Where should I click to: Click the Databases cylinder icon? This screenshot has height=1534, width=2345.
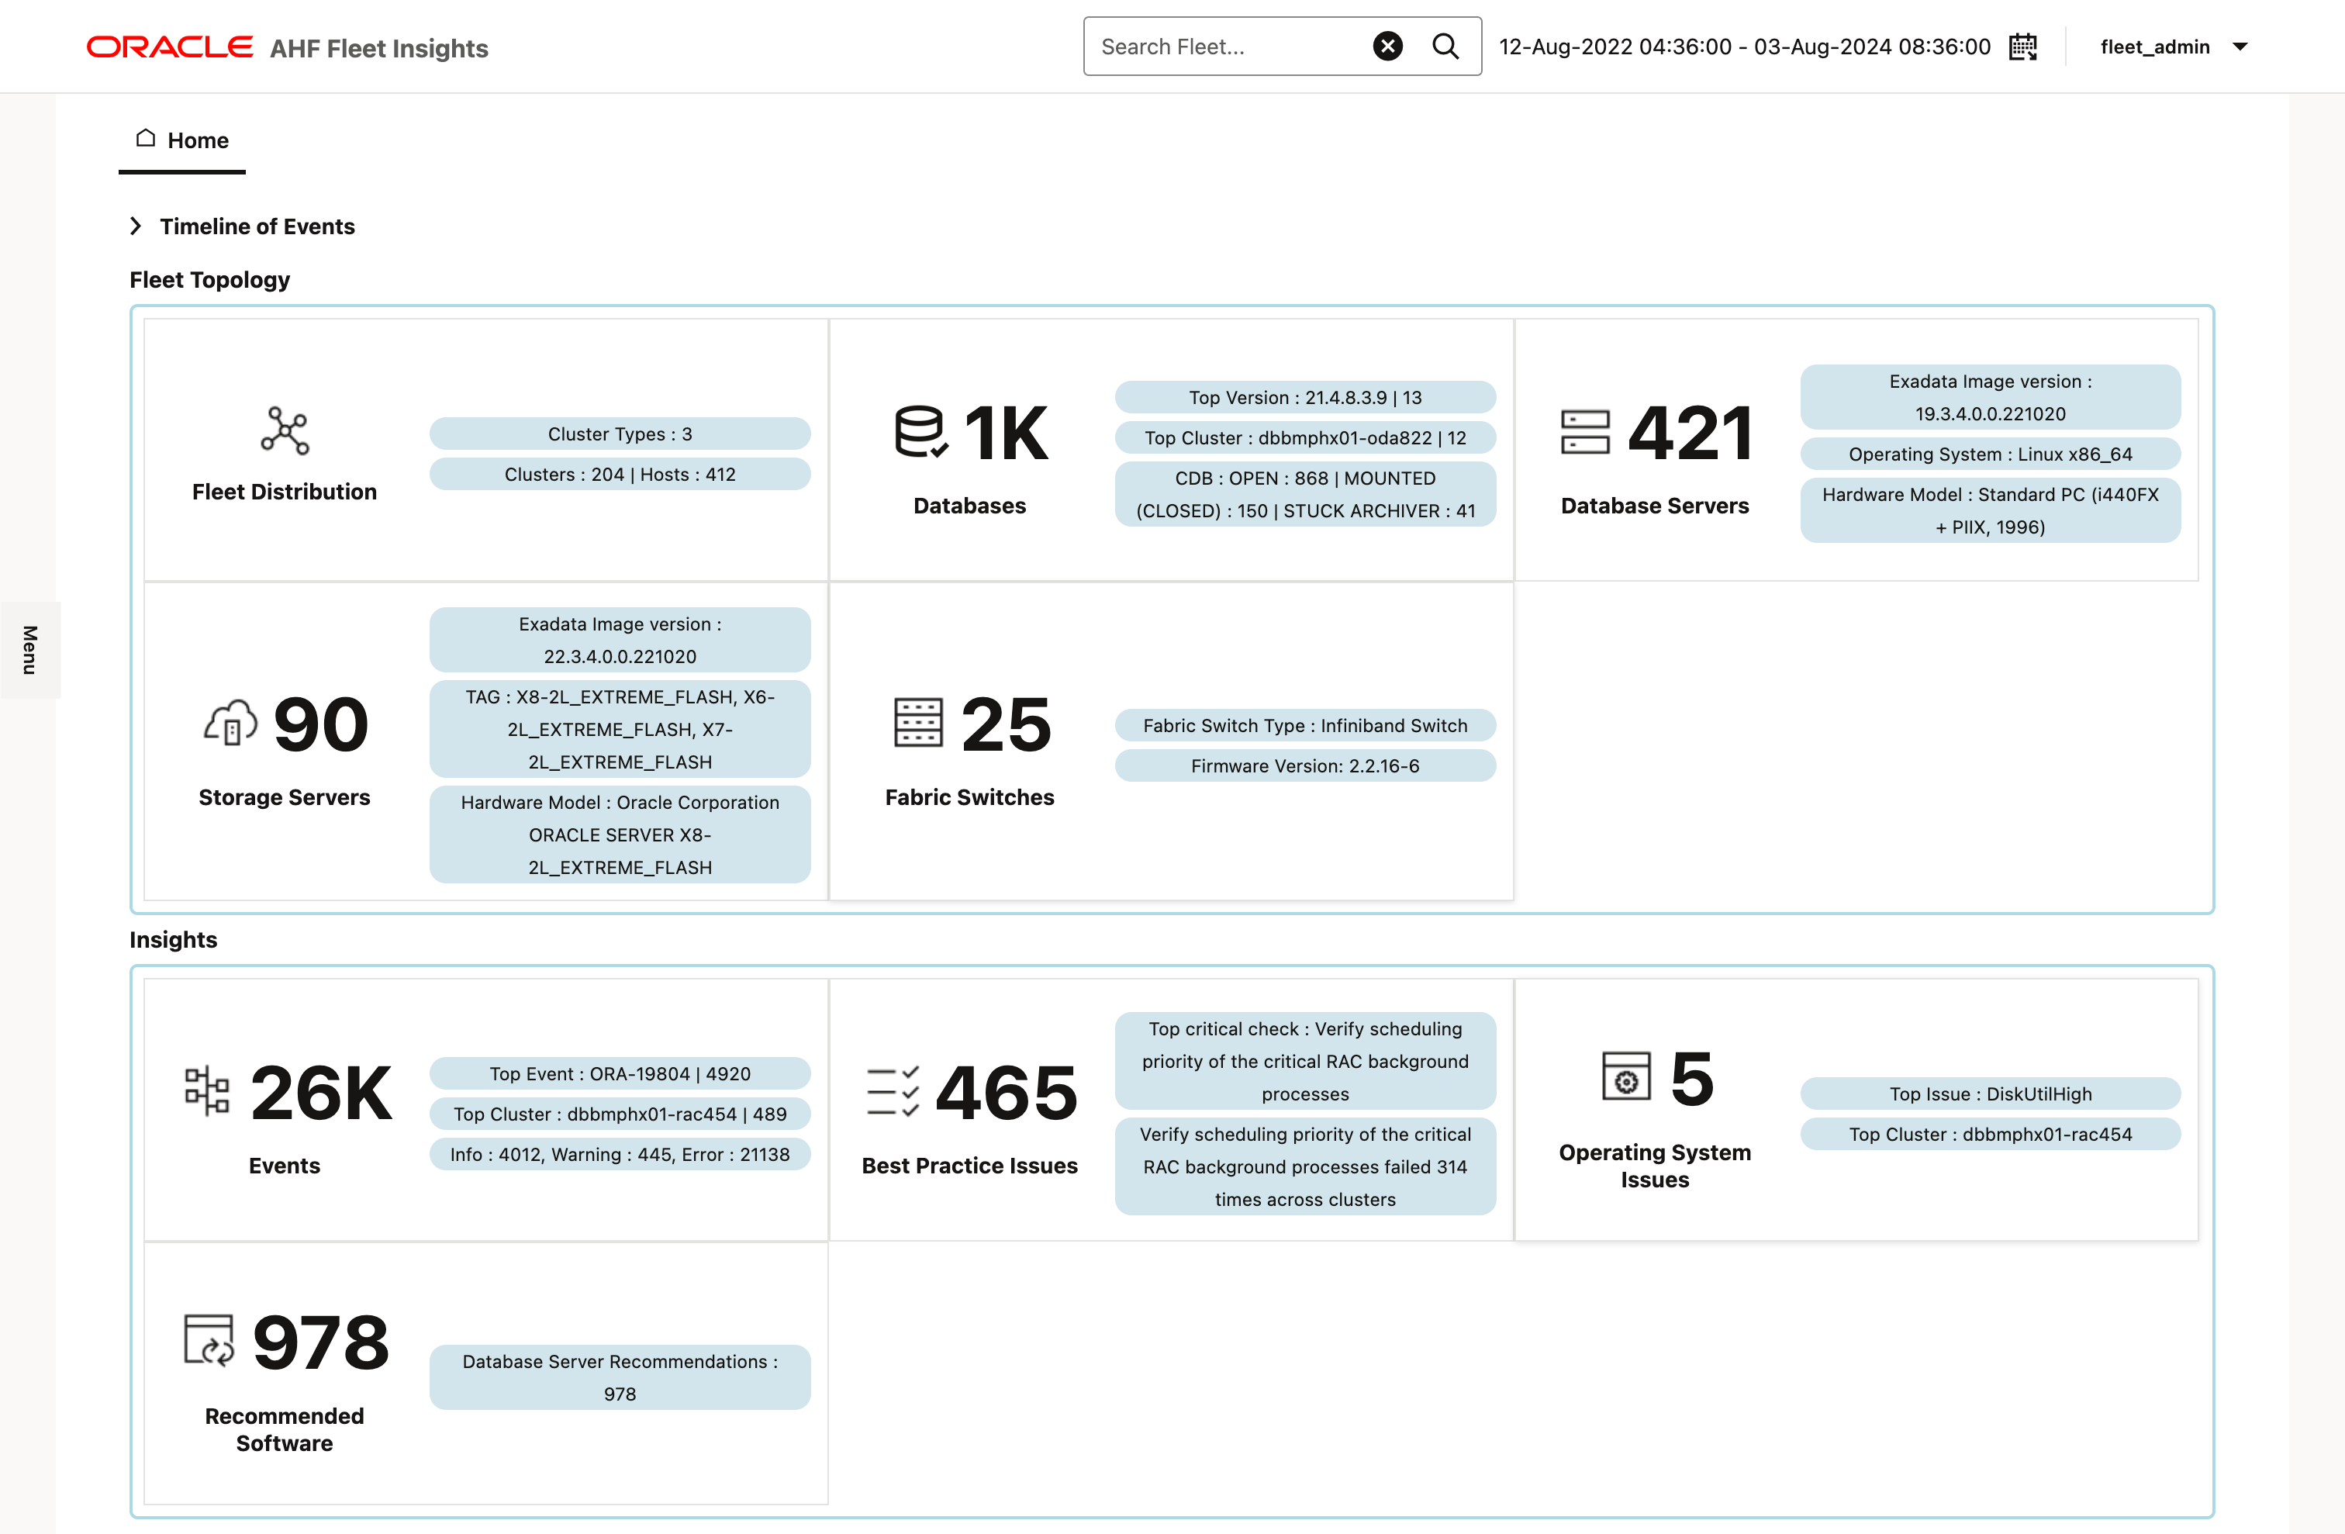point(920,431)
